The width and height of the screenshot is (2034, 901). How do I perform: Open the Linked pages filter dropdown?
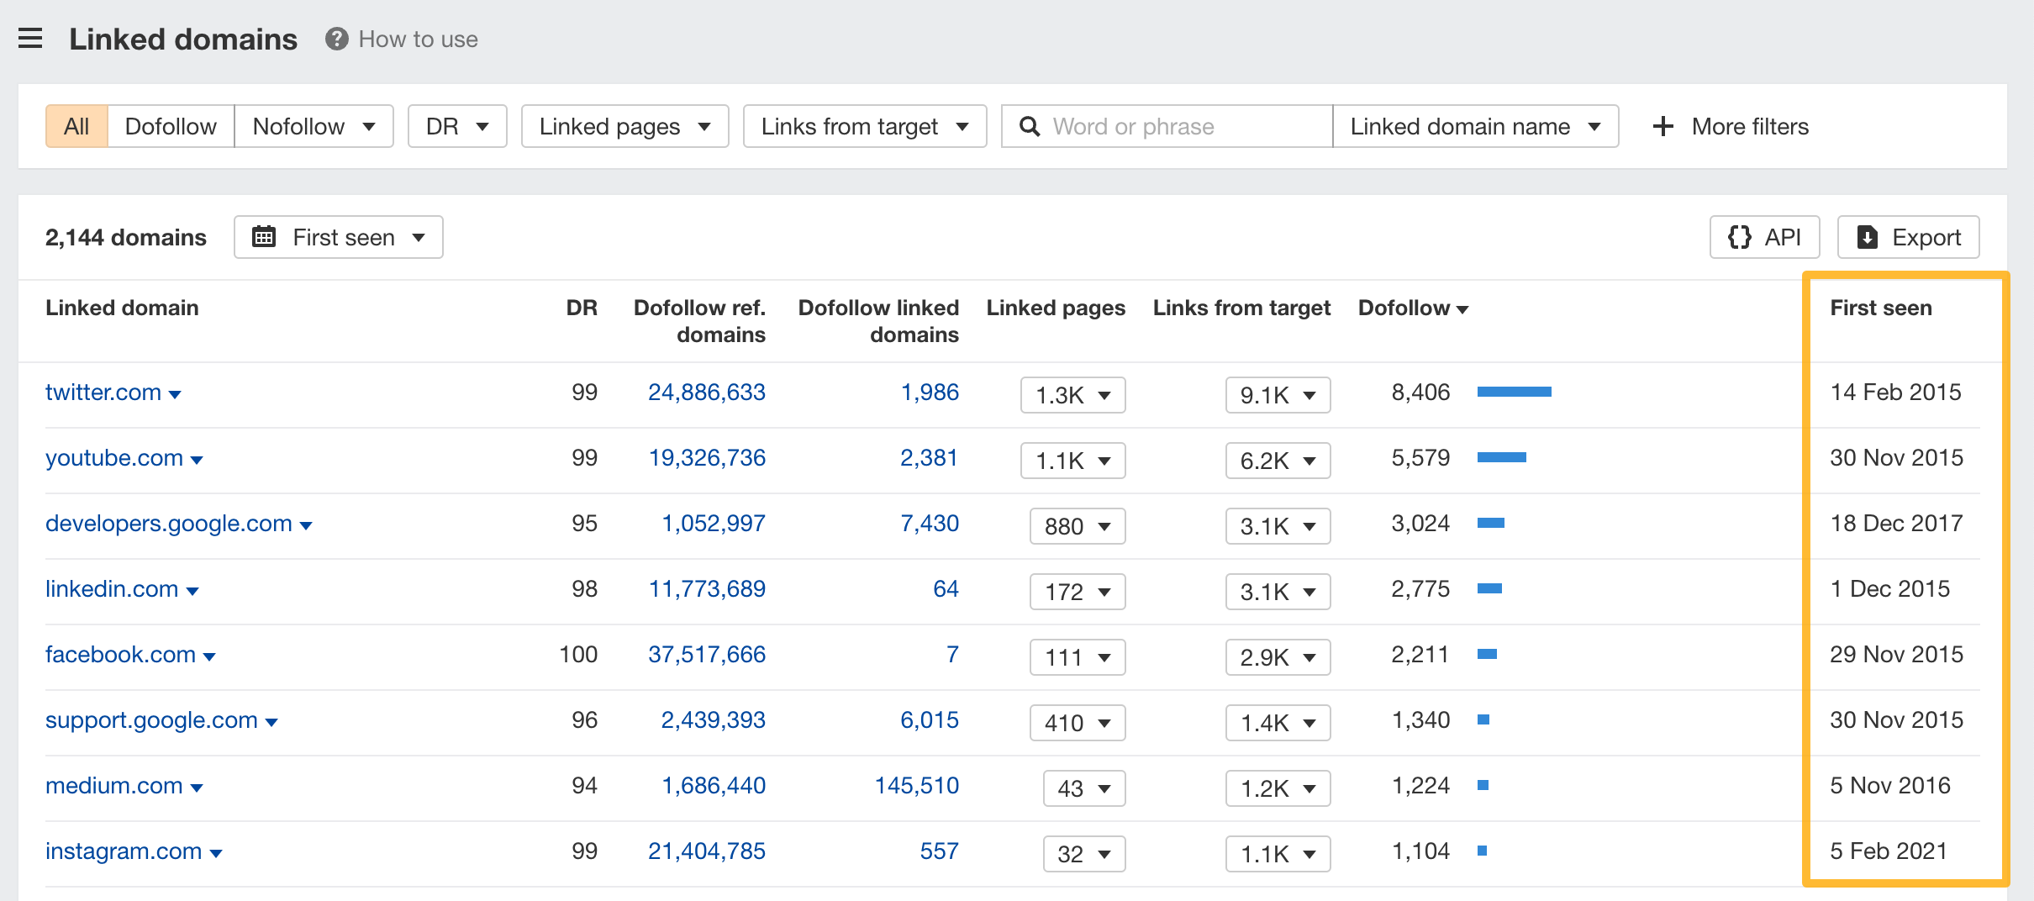coord(624,126)
